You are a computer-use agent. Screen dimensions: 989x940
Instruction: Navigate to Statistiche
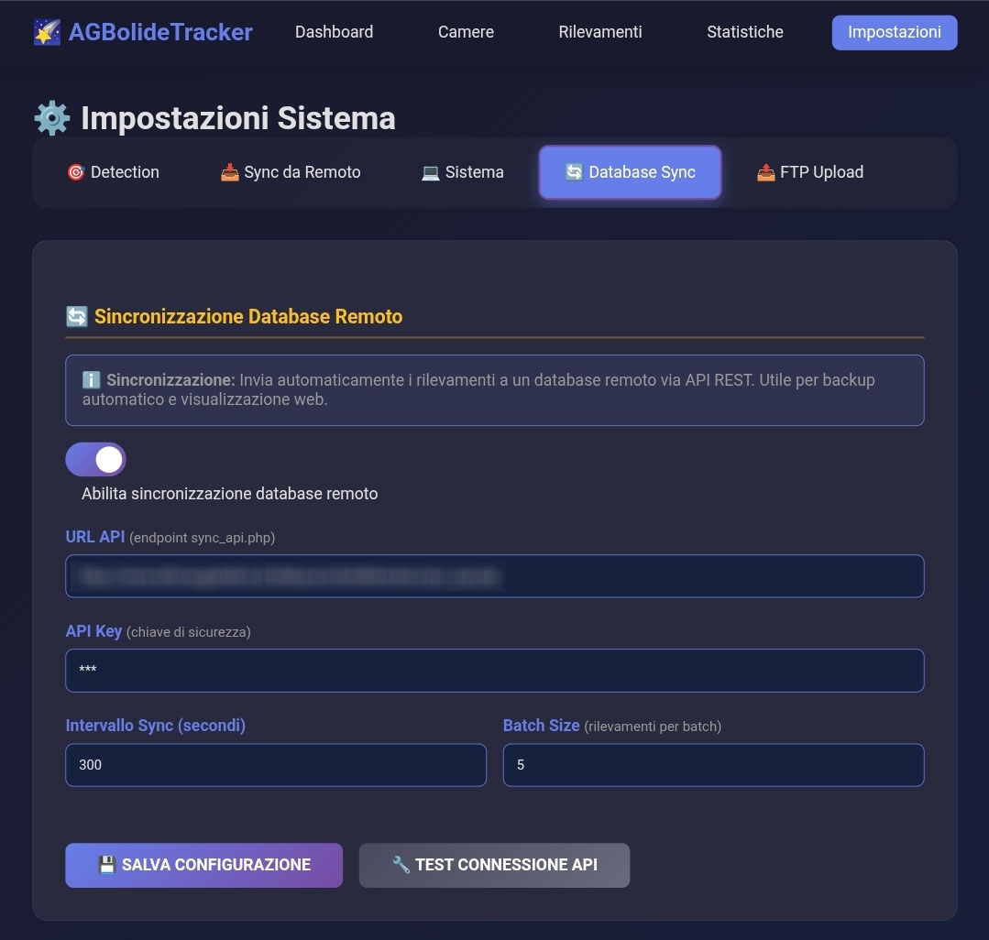coord(745,32)
